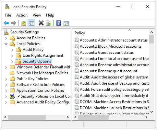Click the policy list scroll down arrow
The height and width of the screenshot is (130, 157).
tap(151, 112)
